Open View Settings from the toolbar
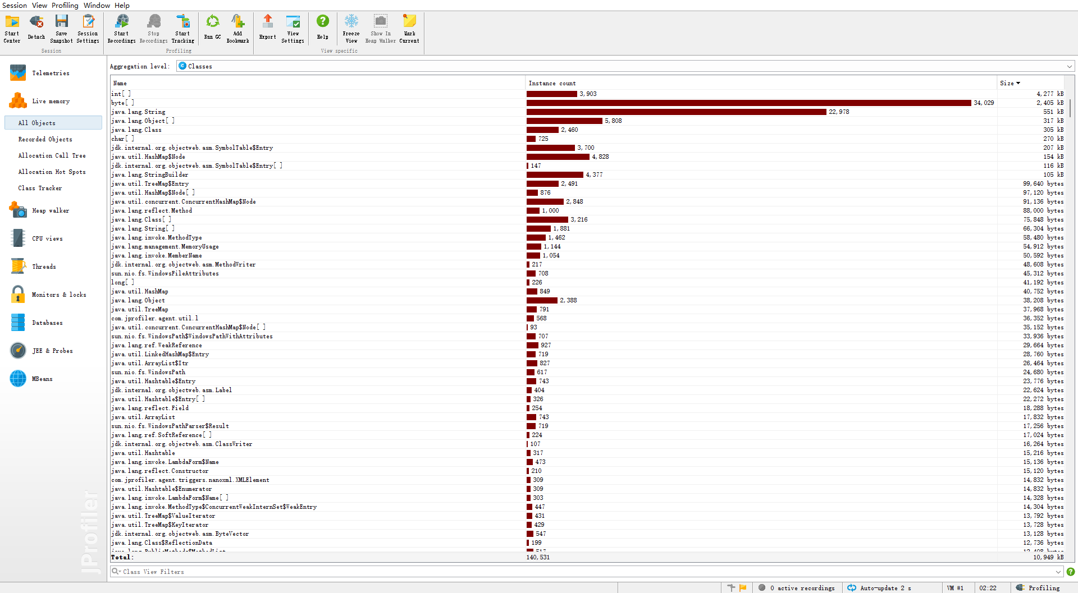The height and width of the screenshot is (593, 1078). [293, 29]
